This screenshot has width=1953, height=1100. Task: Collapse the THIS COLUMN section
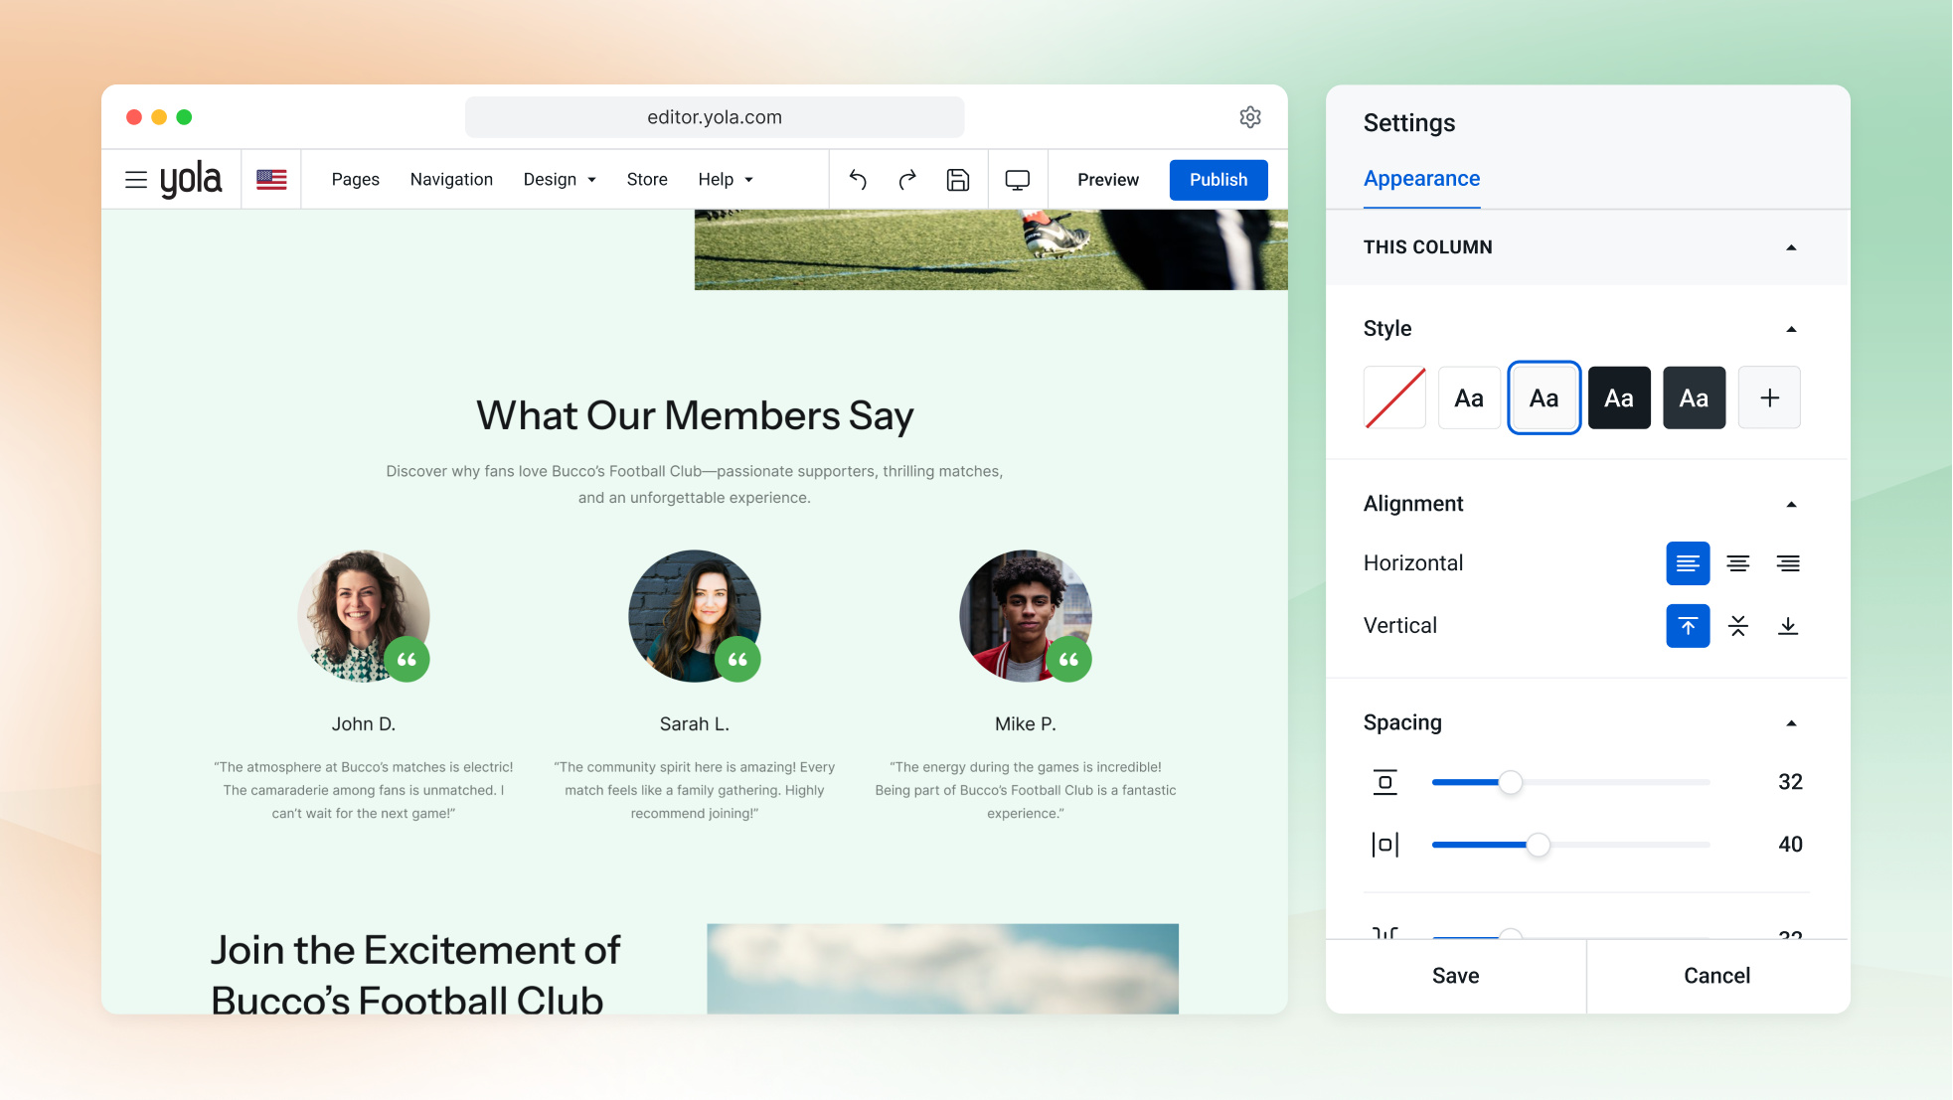(1791, 247)
